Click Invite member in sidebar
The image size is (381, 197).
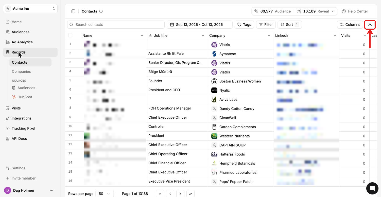[30, 178]
